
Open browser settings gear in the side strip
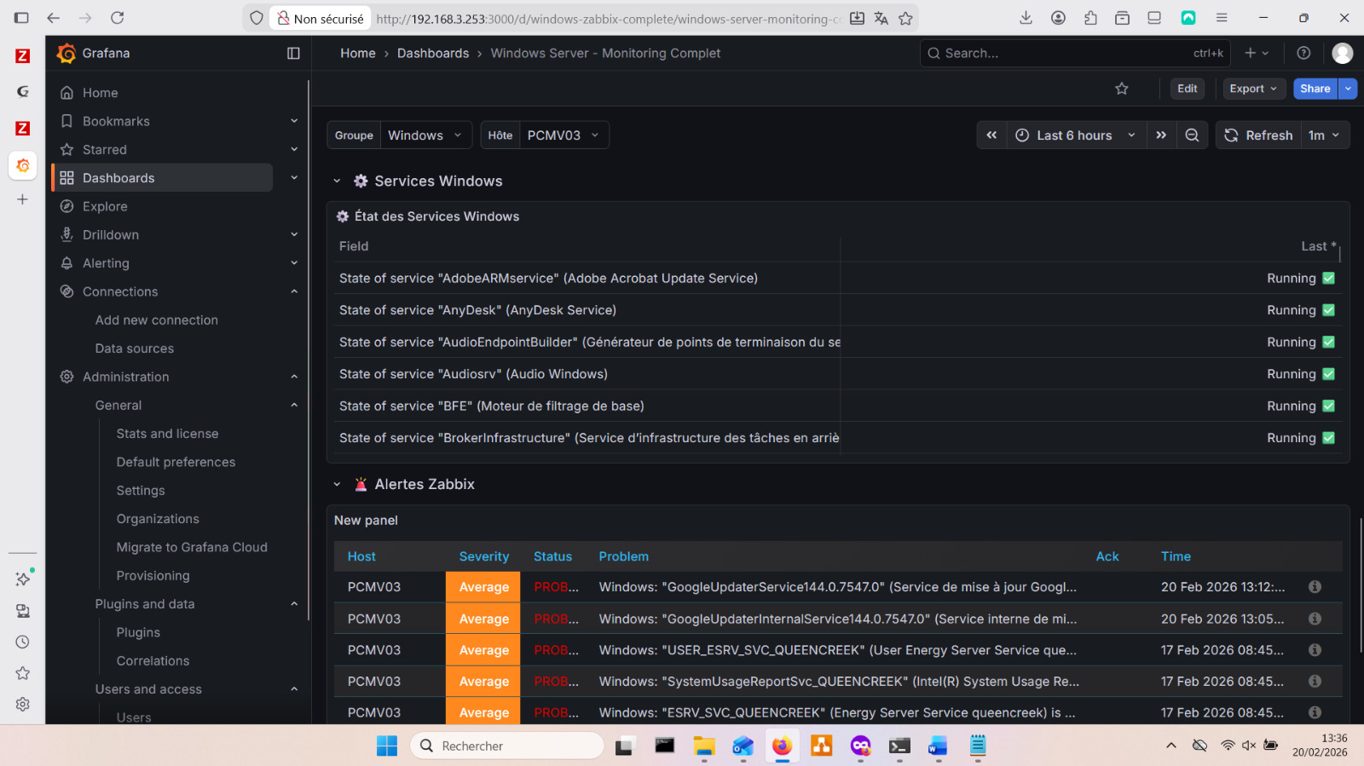tap(23, 704)
